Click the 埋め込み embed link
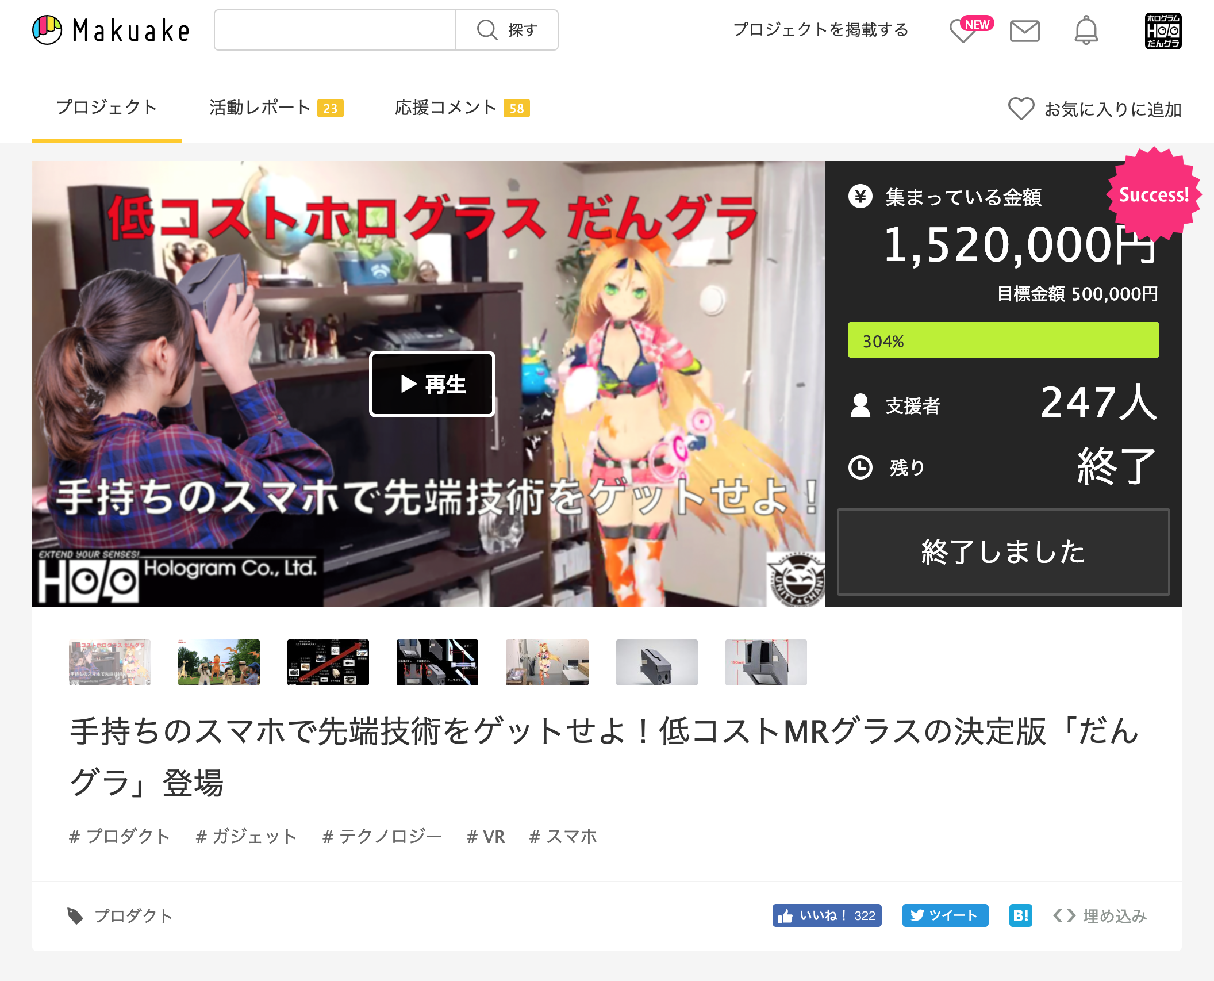1214x981 pixels. point(1100,915)
